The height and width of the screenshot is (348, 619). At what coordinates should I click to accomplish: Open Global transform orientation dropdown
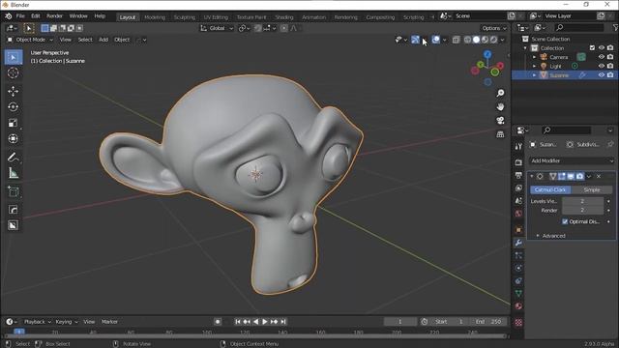click(217, 28)
